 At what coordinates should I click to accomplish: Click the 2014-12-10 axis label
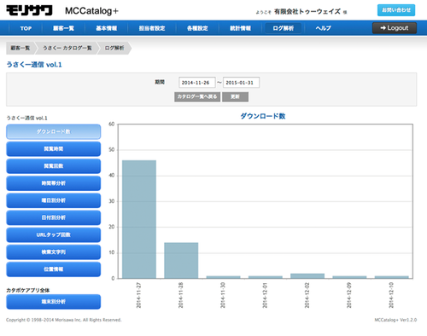click(391, 295)
